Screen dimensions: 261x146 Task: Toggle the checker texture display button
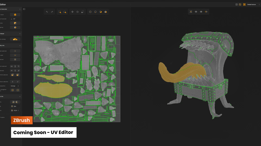click(x=244, y=4)
